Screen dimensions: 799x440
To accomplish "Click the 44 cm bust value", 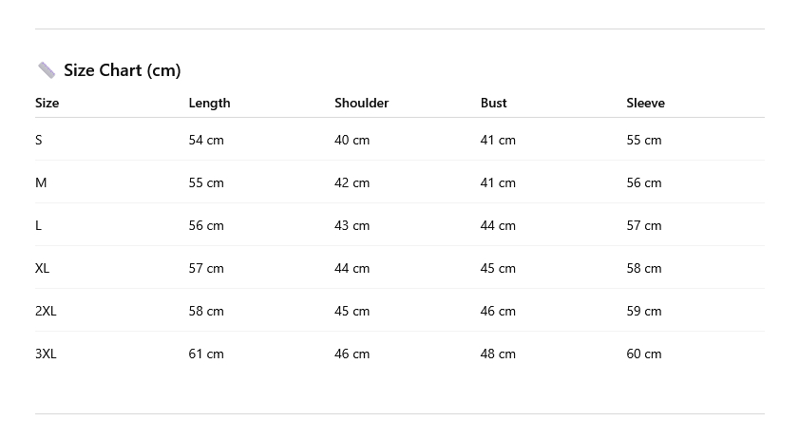I will pos(498,225).
